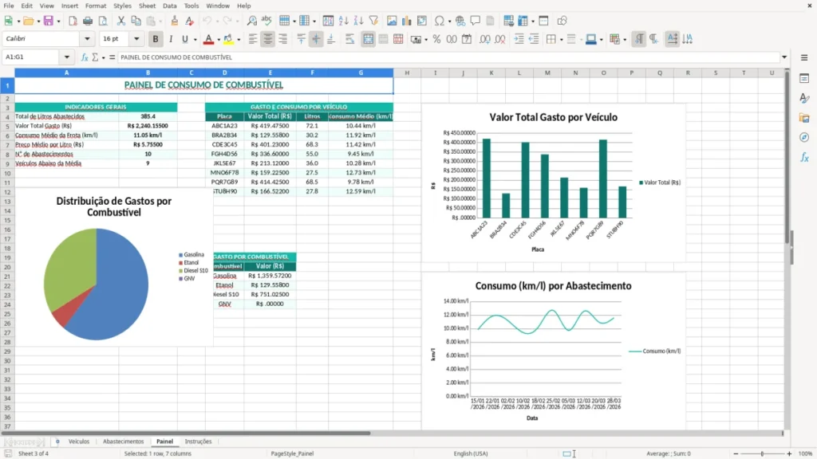Expand the formula bar arrow
This screenshot has width=817, height=459.
(784, 57)
